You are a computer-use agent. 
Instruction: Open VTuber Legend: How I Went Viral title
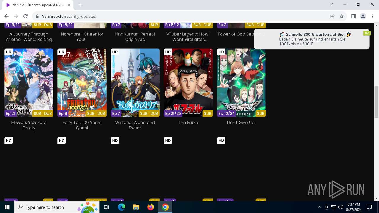point(188,37)
